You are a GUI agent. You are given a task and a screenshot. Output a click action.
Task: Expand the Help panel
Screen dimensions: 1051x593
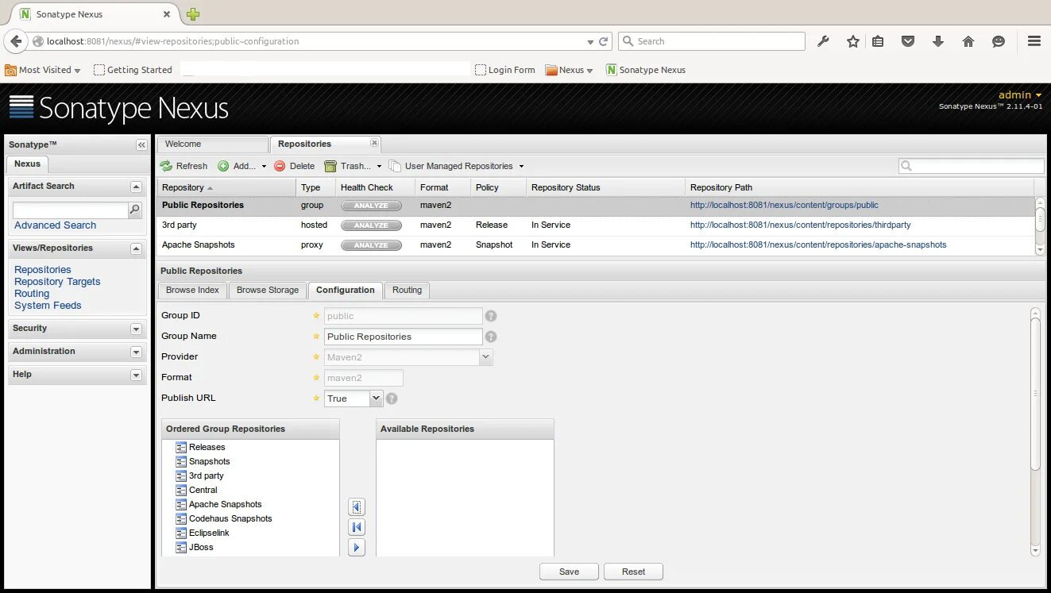coord(136,375)
